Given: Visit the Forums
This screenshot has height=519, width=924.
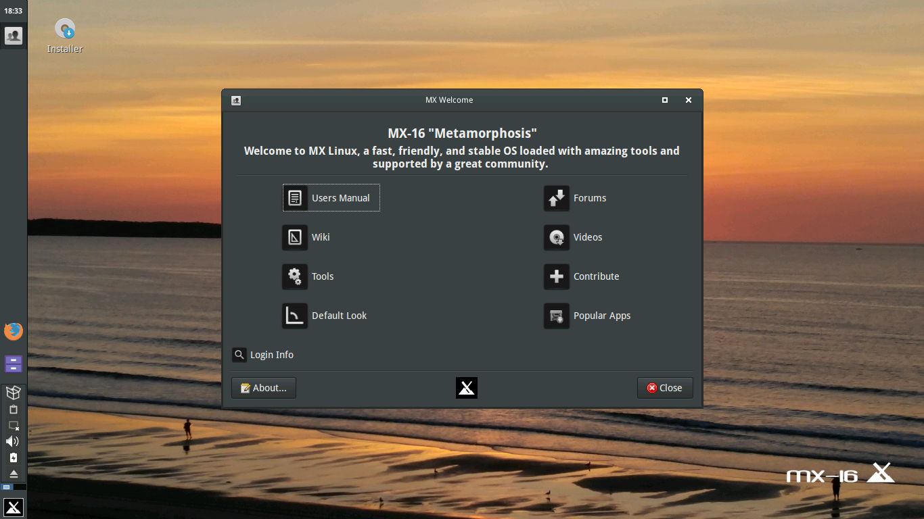Looking at the screenshot, I should point(575,198).
